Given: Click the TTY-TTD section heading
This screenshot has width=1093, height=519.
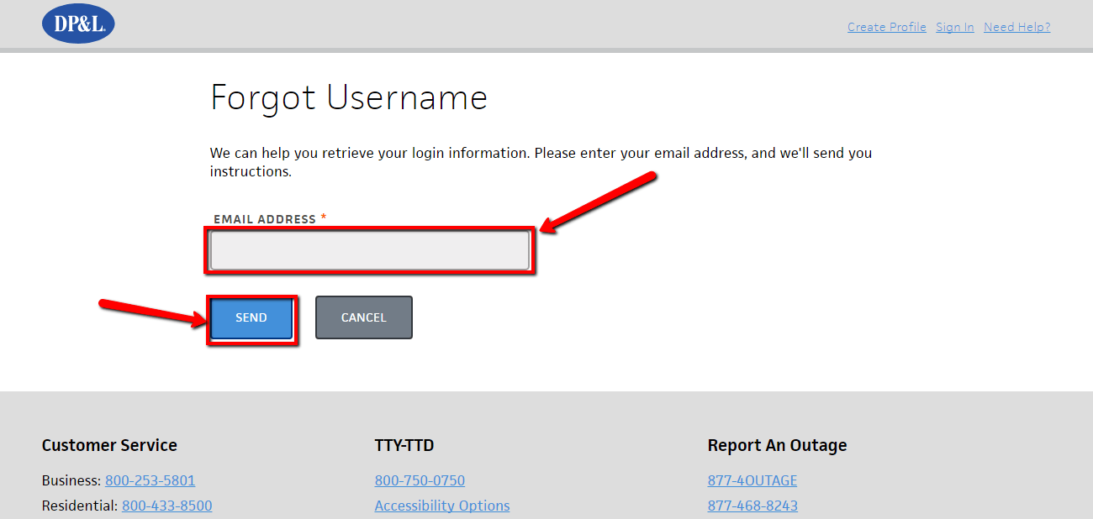Looking at the screenshot, I should 403,445.
